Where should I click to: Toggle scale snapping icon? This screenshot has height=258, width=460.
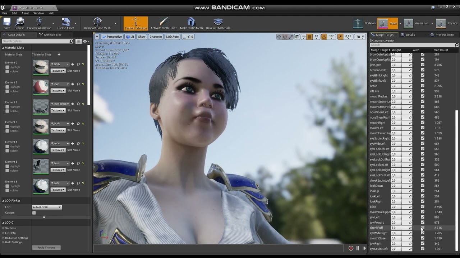340,37
